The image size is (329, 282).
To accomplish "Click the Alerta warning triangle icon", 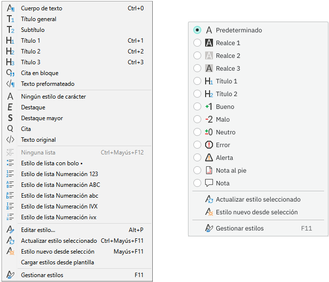I will [209, 157].
